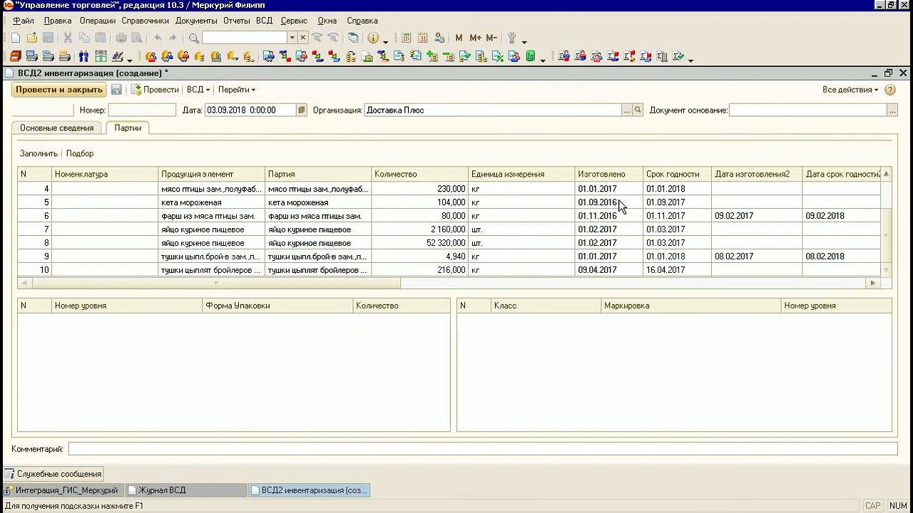Open the Все действия dropdown
The width and height of the screenshot is (913, 513).
click(x=850, y=90)
